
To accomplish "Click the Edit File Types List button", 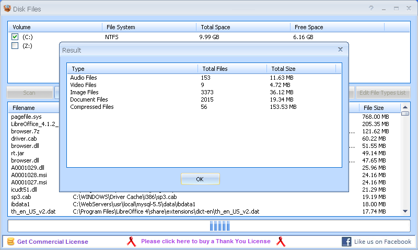I will pos(383,93).
